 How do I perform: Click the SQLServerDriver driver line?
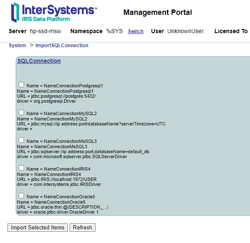72,156
